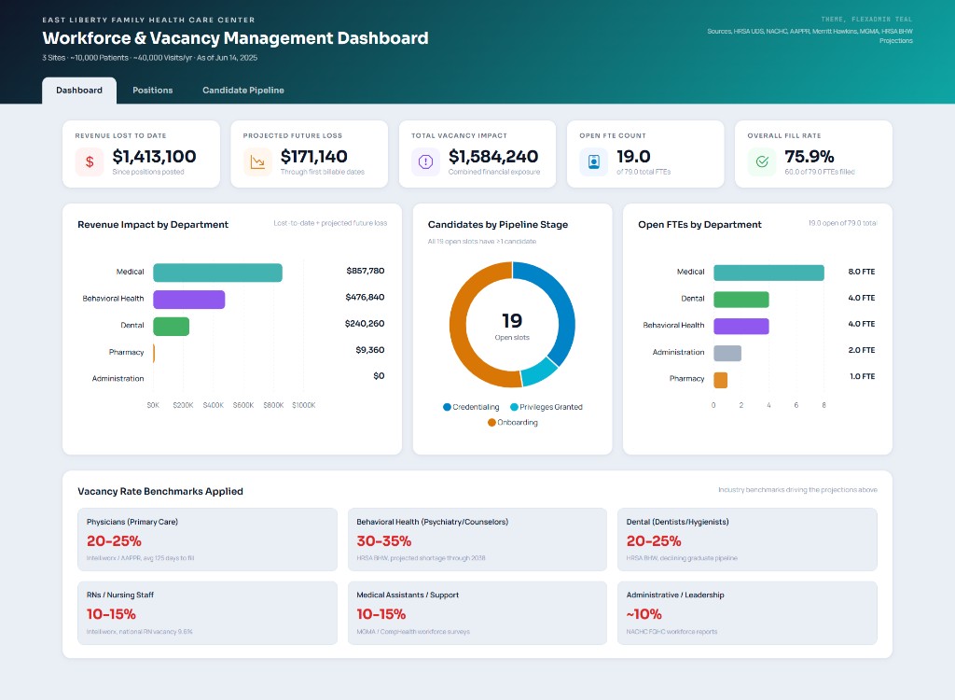Click the $9,360 Pharmacy value
Viewport: 955px width, 700px height.
click(370, 349)
